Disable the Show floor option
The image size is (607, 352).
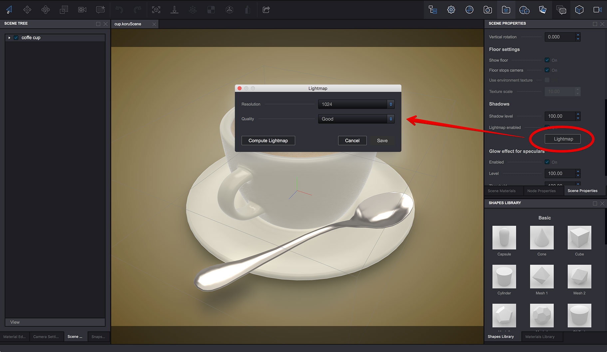(547, 60)
